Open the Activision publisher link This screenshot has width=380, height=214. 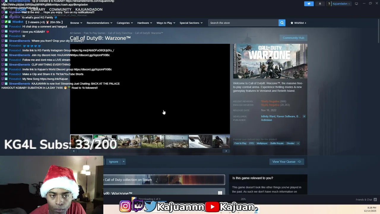click(266, 120)
